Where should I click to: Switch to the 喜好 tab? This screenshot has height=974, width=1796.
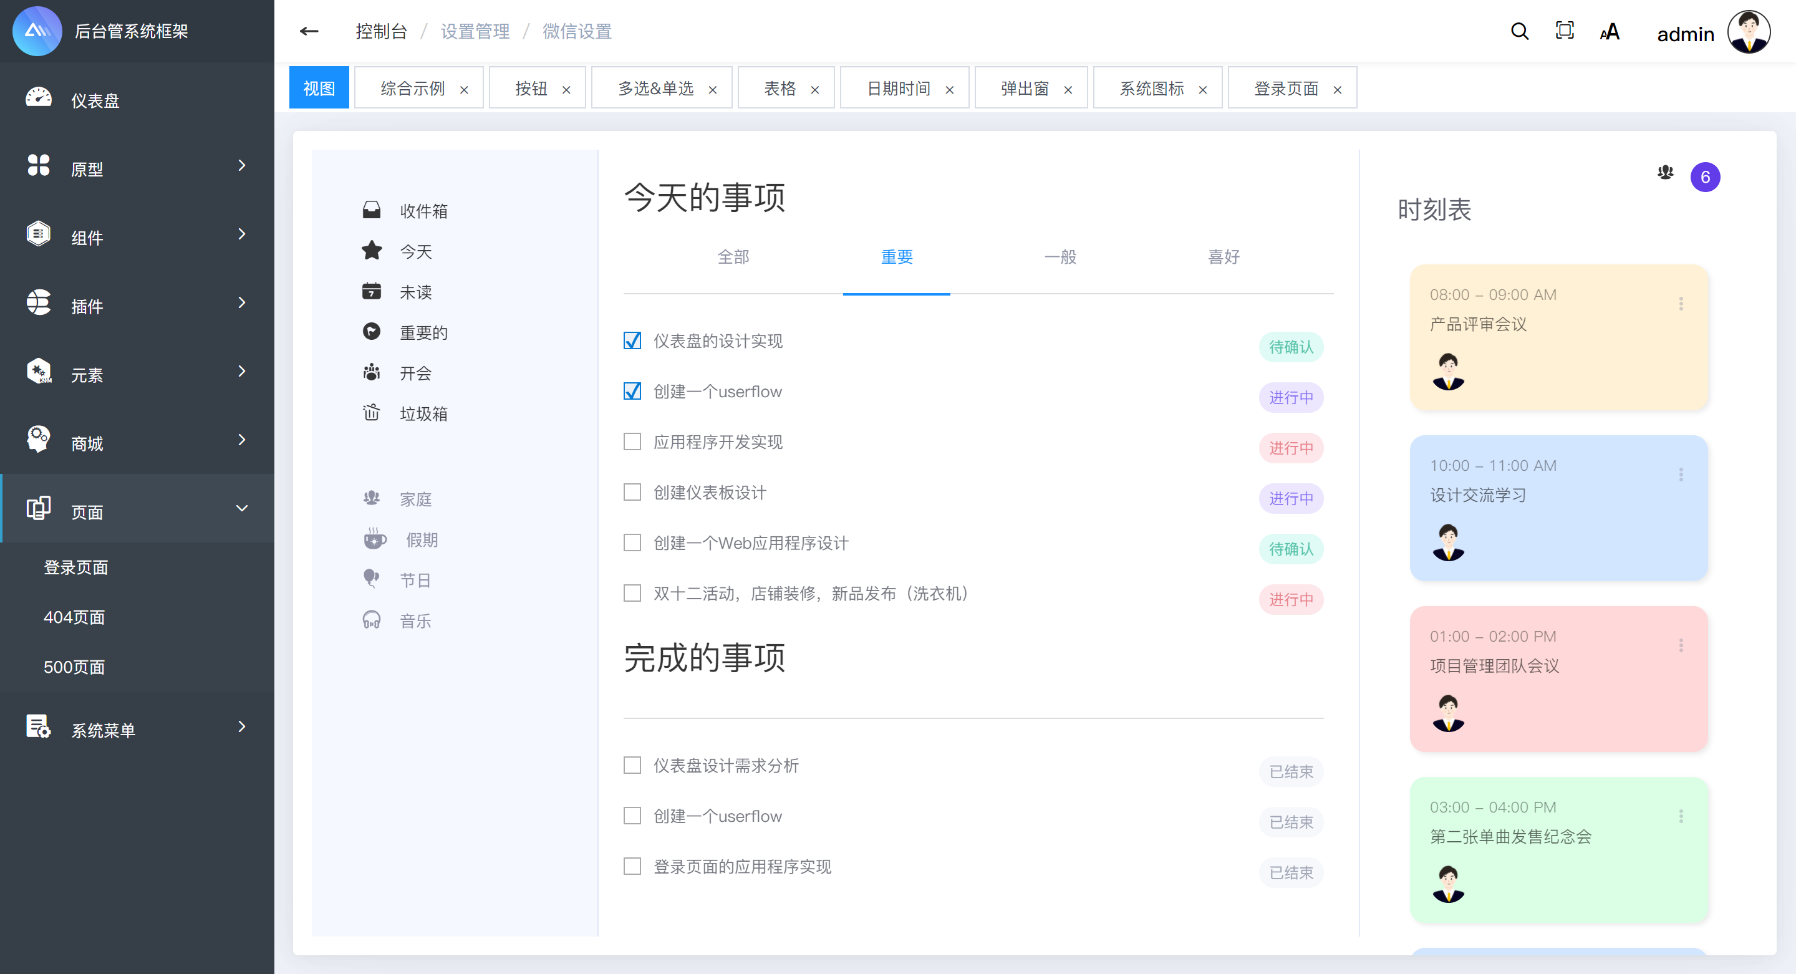coord(1224,256)
